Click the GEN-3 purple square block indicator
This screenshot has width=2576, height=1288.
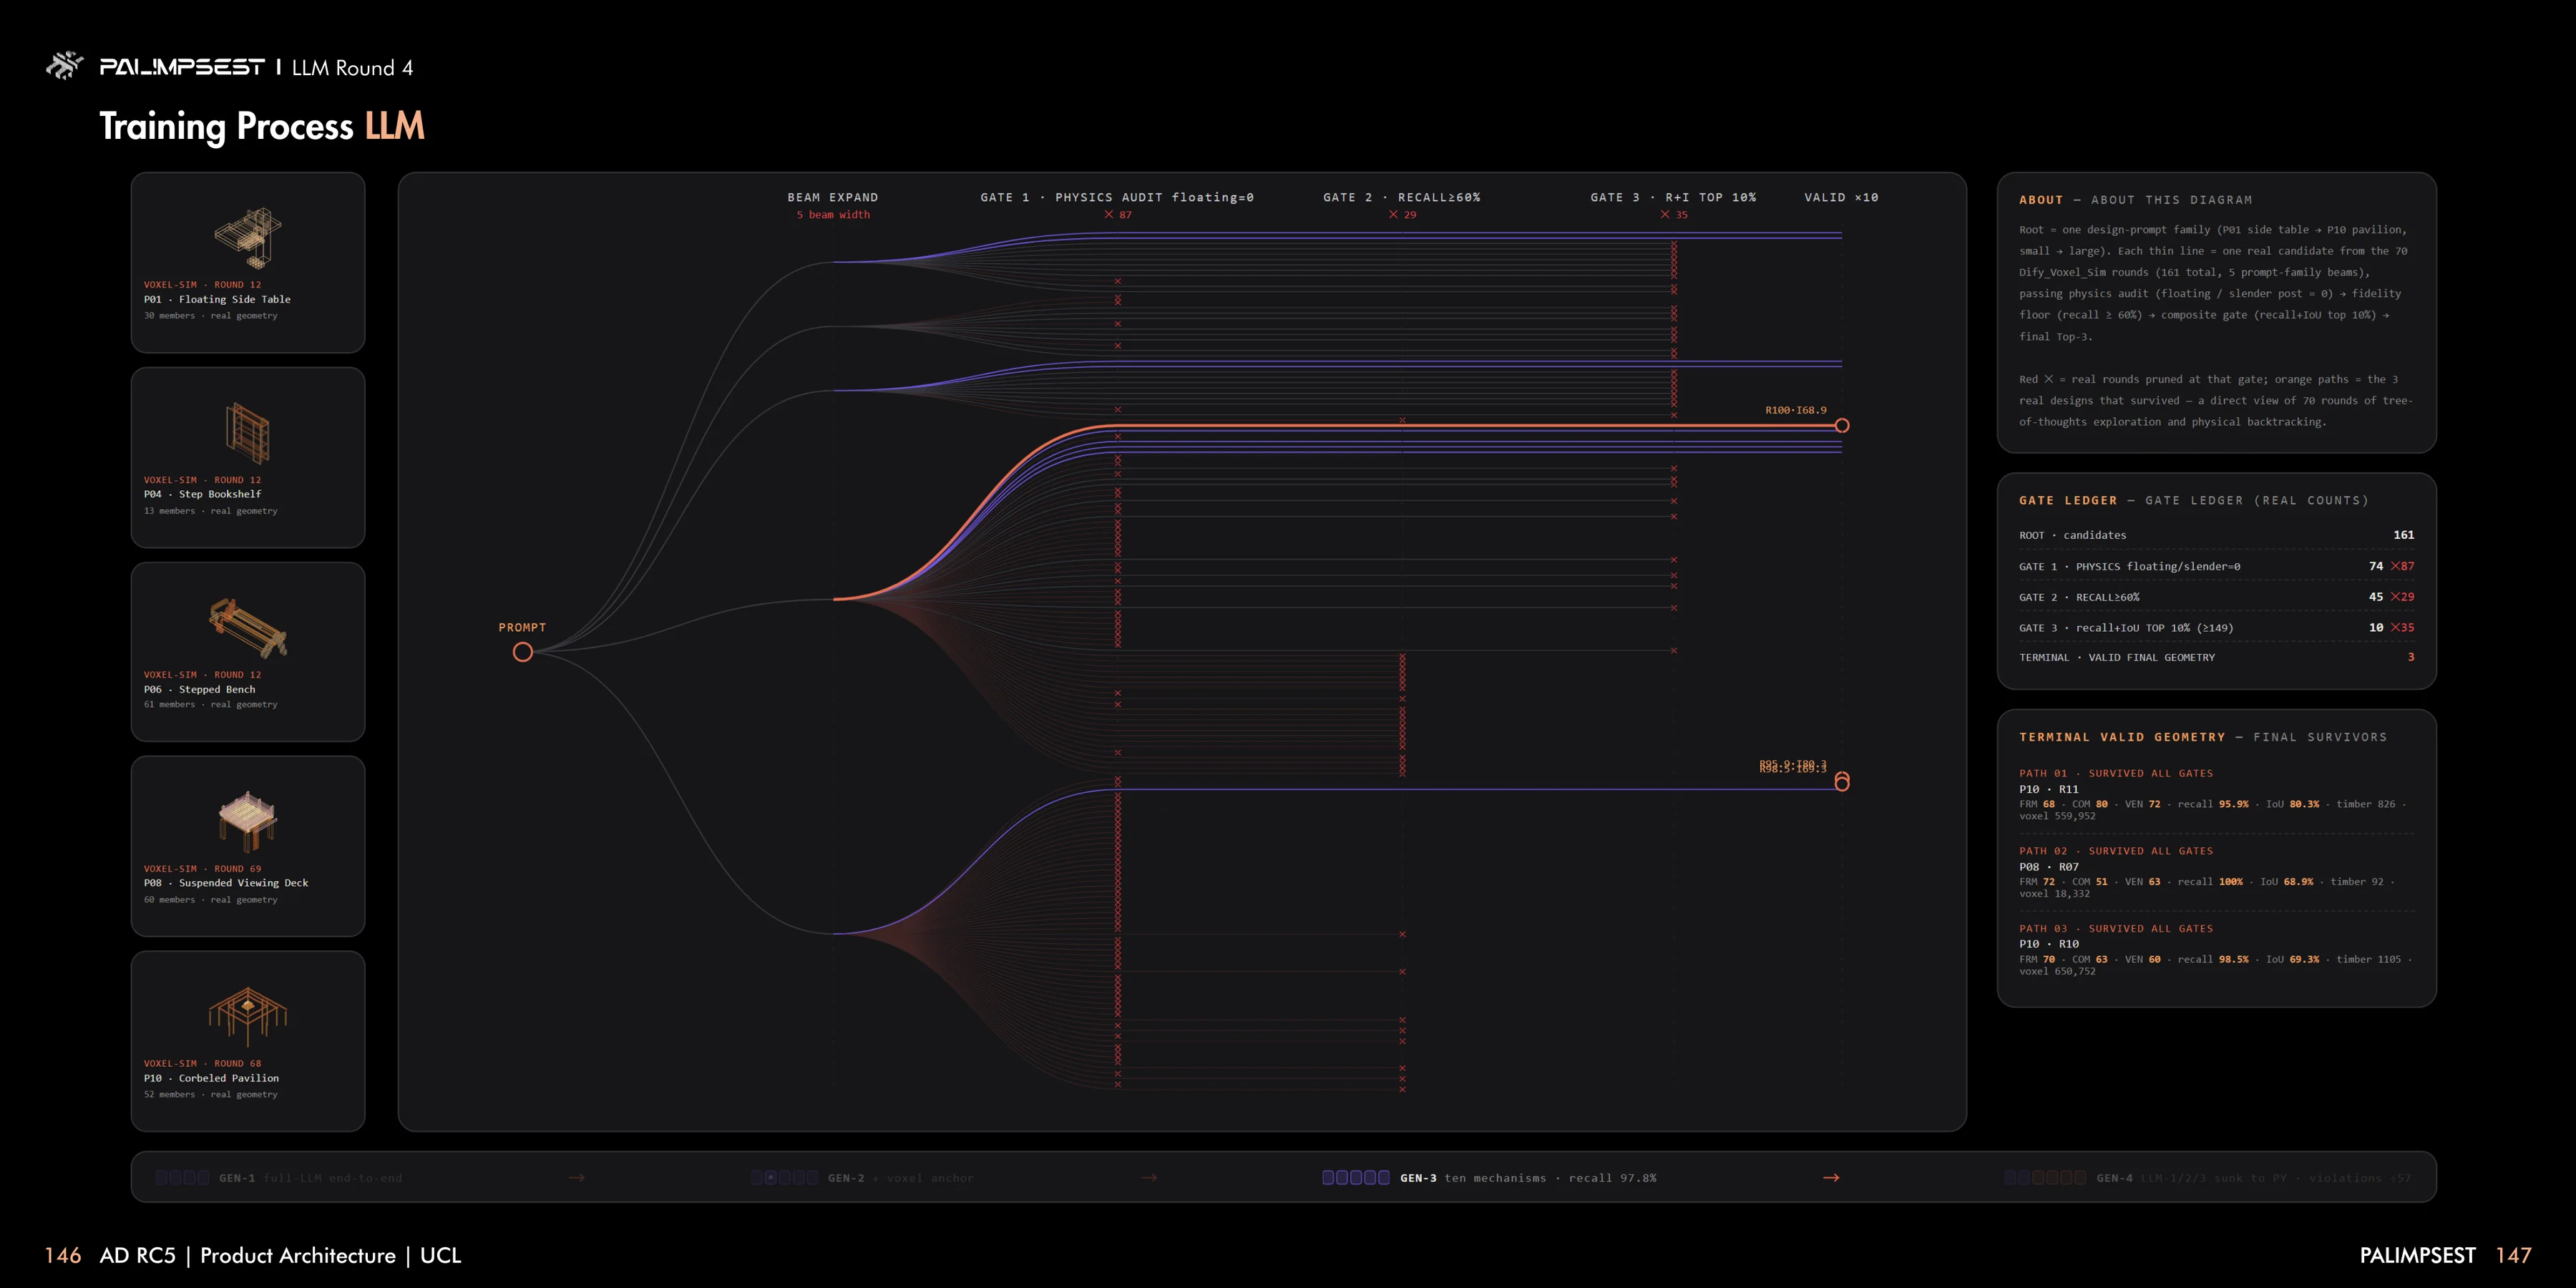pyautogui.click(x=1356, y=1178)
